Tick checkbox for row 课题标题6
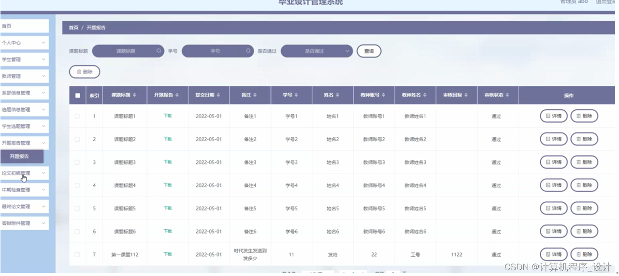619x276 pixels. [x=77, y=232]
